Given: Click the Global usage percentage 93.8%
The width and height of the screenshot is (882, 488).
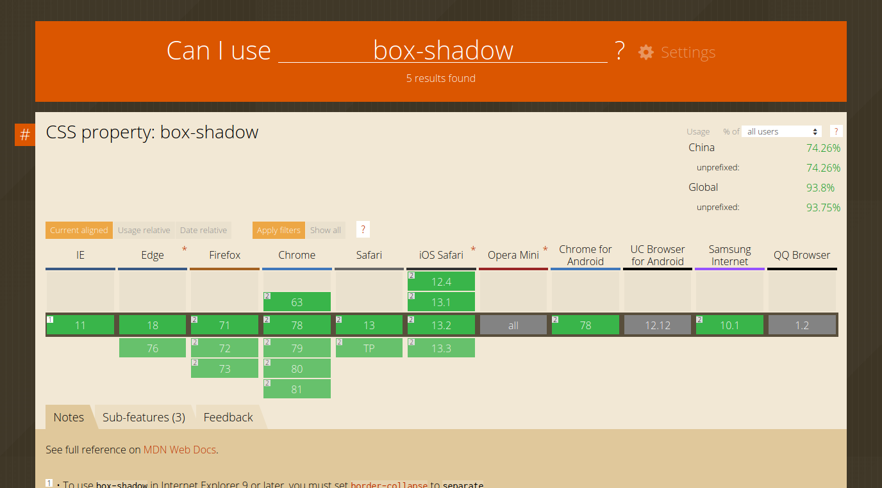Looking at the screenshot, I should tap(820, 188).
